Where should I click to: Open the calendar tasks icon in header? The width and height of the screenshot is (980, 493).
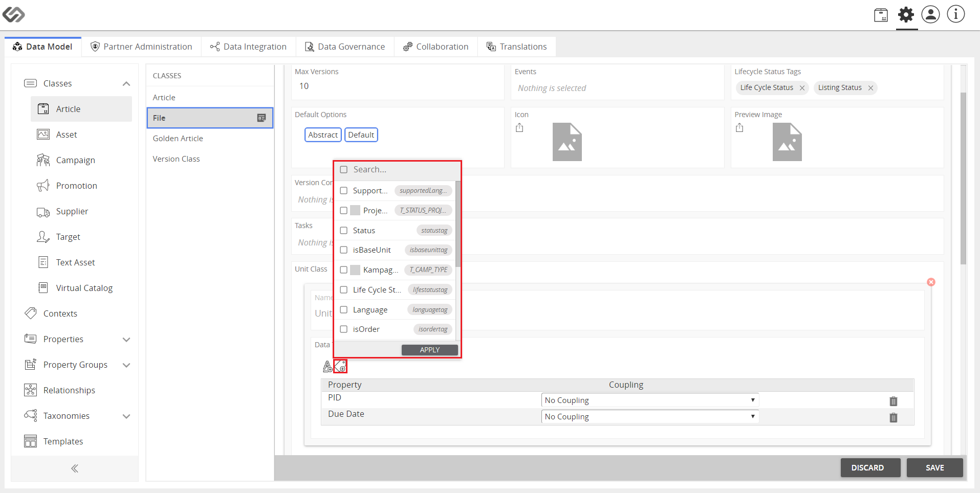tap(881, 15)
